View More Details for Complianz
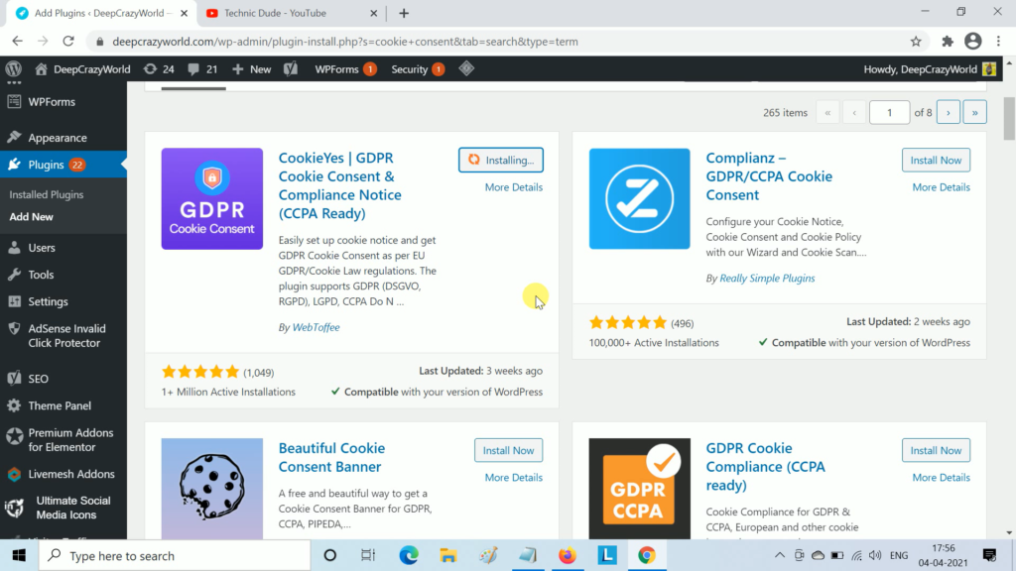 (941, 187)
